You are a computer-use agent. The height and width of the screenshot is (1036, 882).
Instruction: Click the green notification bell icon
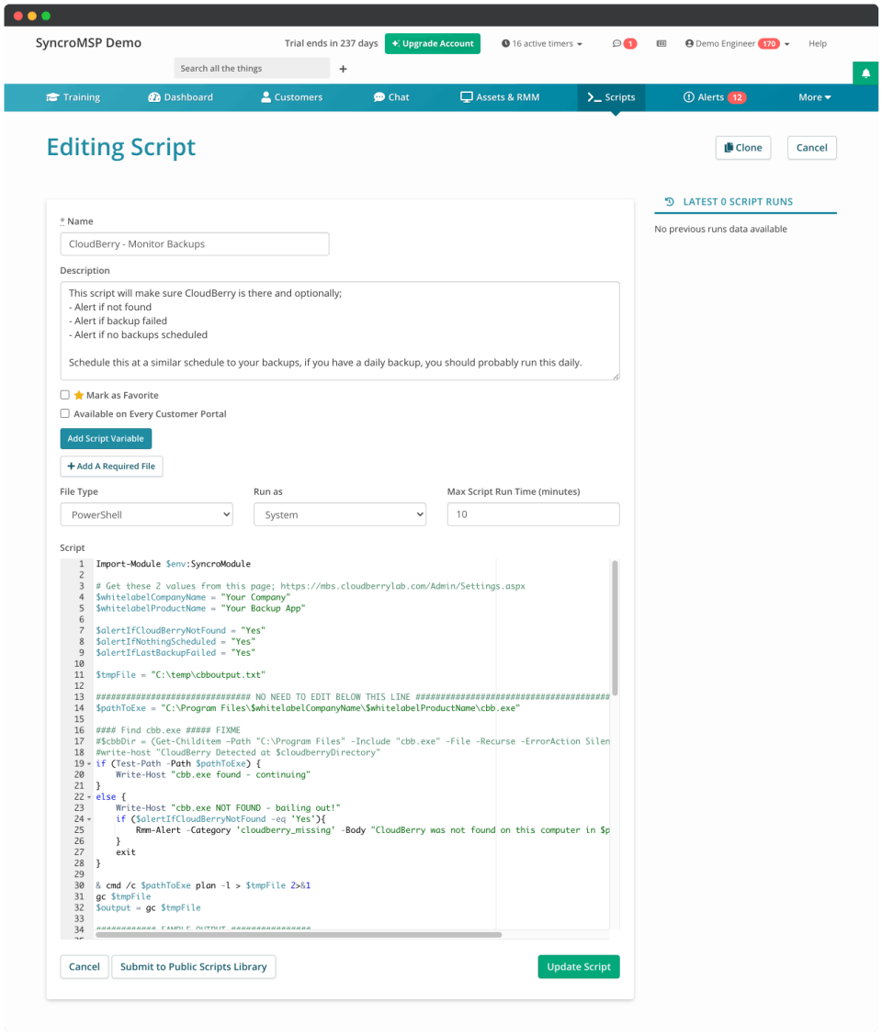tap(865, 73)
